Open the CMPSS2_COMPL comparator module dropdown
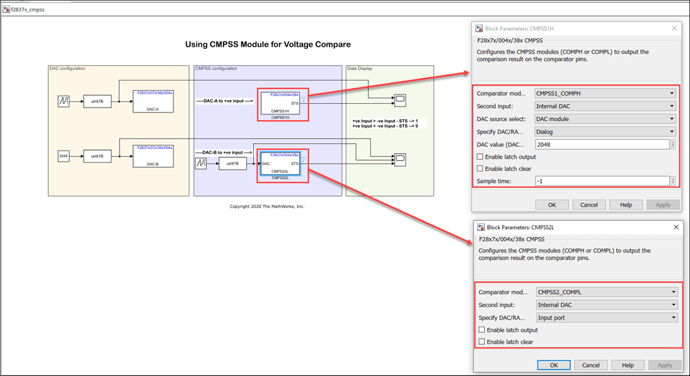The image size is (690, 376). click(x=606, y=292)
